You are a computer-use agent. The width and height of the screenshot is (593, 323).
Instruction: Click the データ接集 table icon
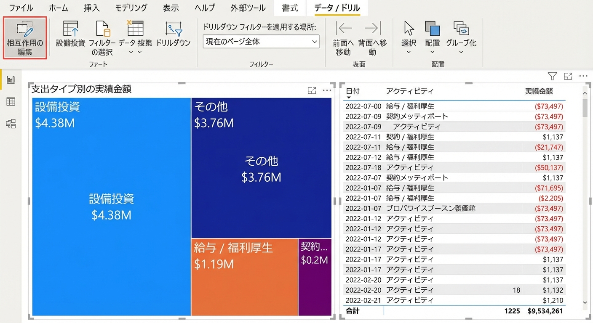[135, 28]
